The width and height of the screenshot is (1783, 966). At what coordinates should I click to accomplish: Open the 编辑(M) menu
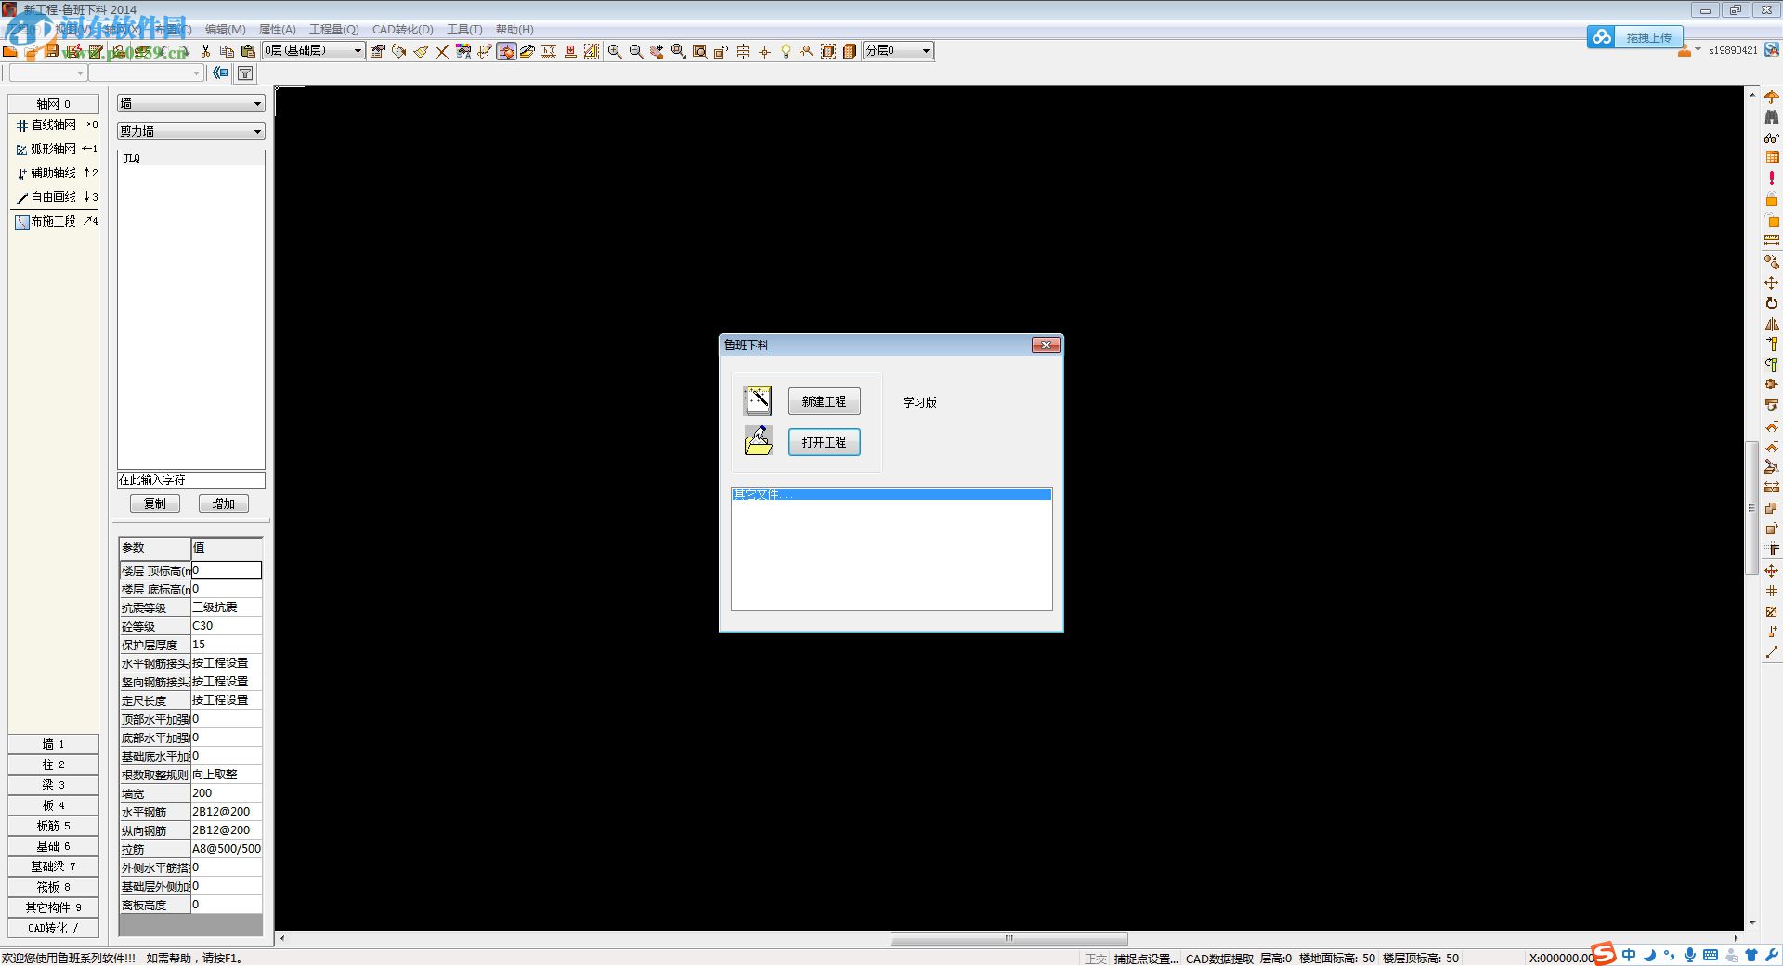tap(225, 30)
